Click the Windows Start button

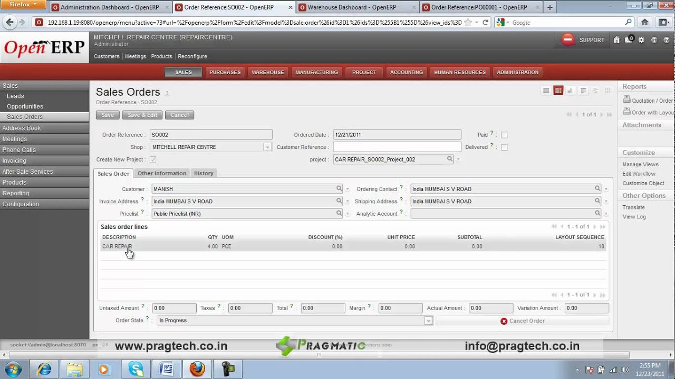click(13, 369)
